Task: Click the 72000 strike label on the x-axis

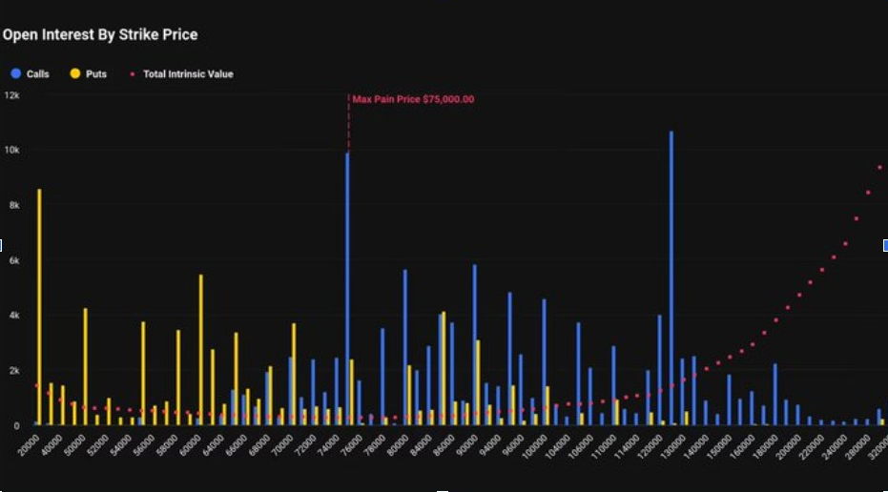Action: 305,445
